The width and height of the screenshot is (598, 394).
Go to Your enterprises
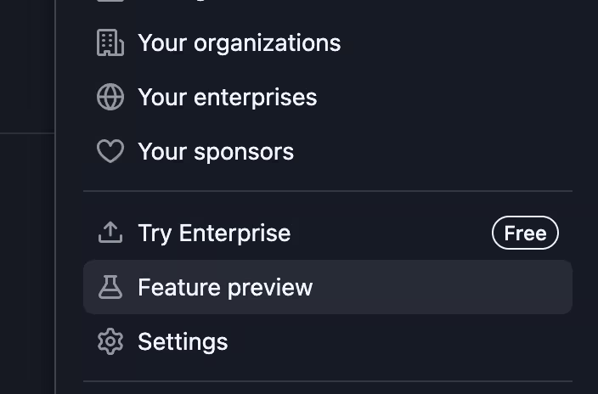point(227,97)
